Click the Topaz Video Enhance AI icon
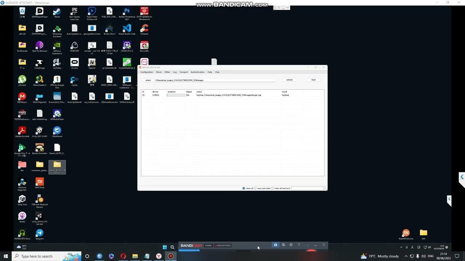465x261 pixels. click(92, 13)
